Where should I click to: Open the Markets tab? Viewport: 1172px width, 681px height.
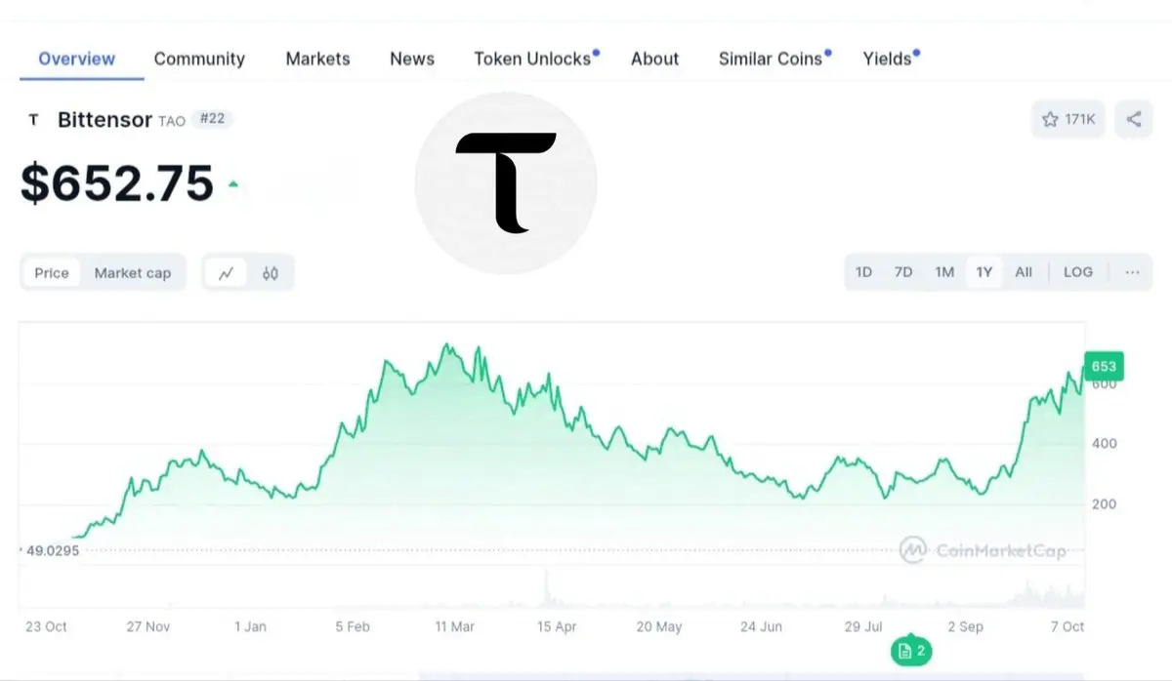pyautogui.click(x=317, y=59)
